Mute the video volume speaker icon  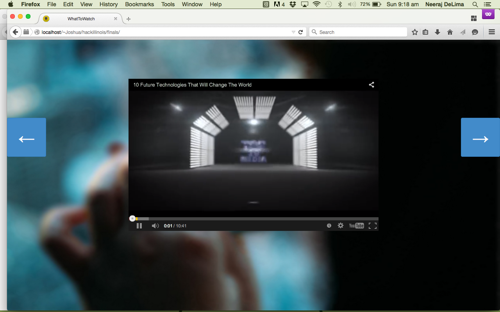click(155, 226)
